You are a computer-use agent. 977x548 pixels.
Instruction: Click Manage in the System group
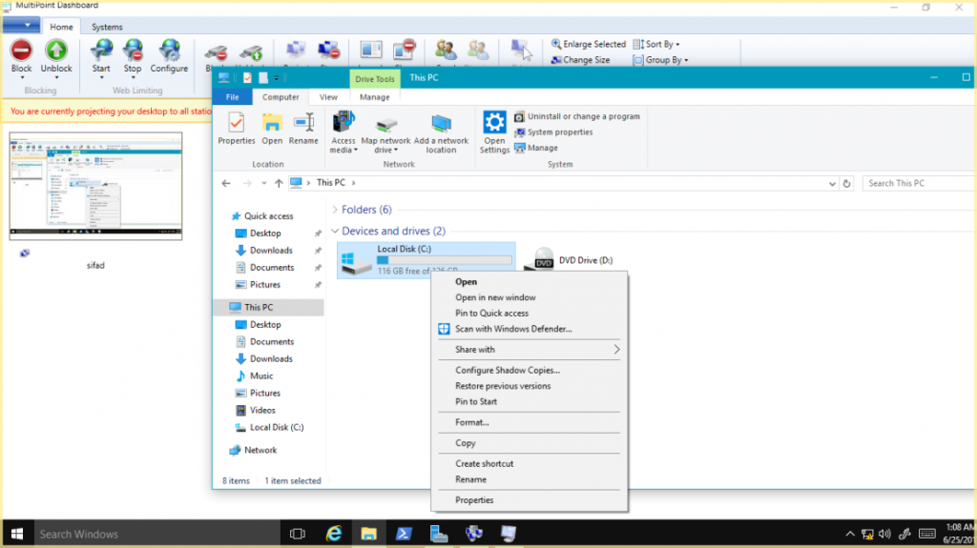click(x=536, y=148)
